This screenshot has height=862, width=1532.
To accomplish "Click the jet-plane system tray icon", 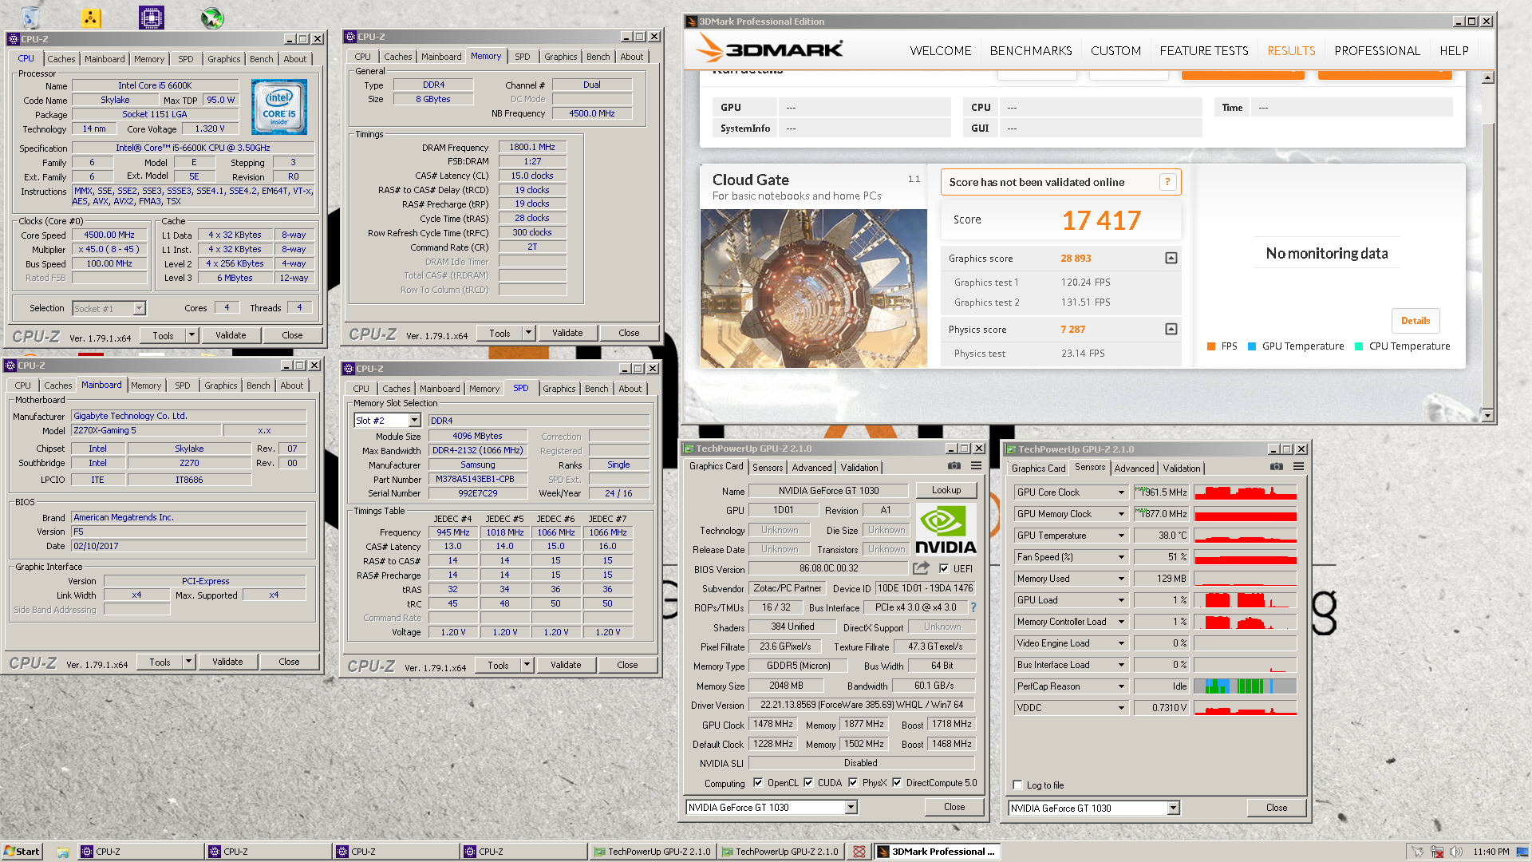I will coord(1417,852).
